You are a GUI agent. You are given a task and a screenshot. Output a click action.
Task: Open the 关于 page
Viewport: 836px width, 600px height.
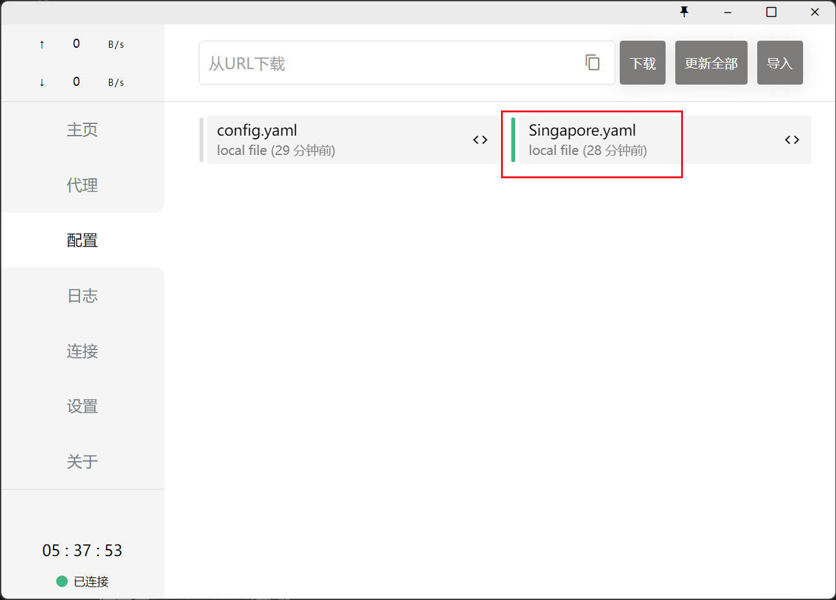tap(83, 462)
